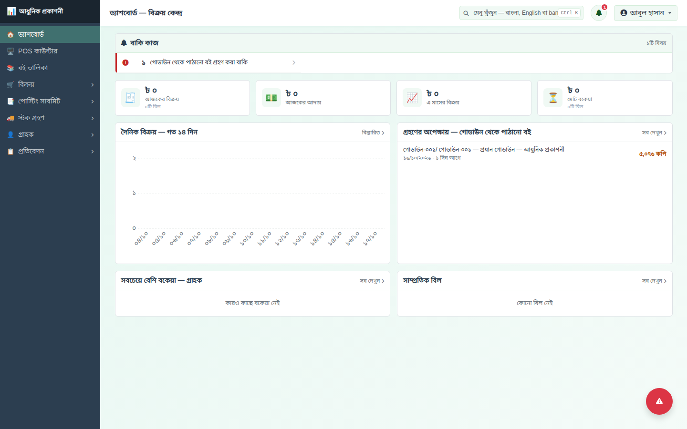Click the POS কাউন্টার monitor icon
The width and height of the screenshot is (687, 429).
[x=10, y=51]
